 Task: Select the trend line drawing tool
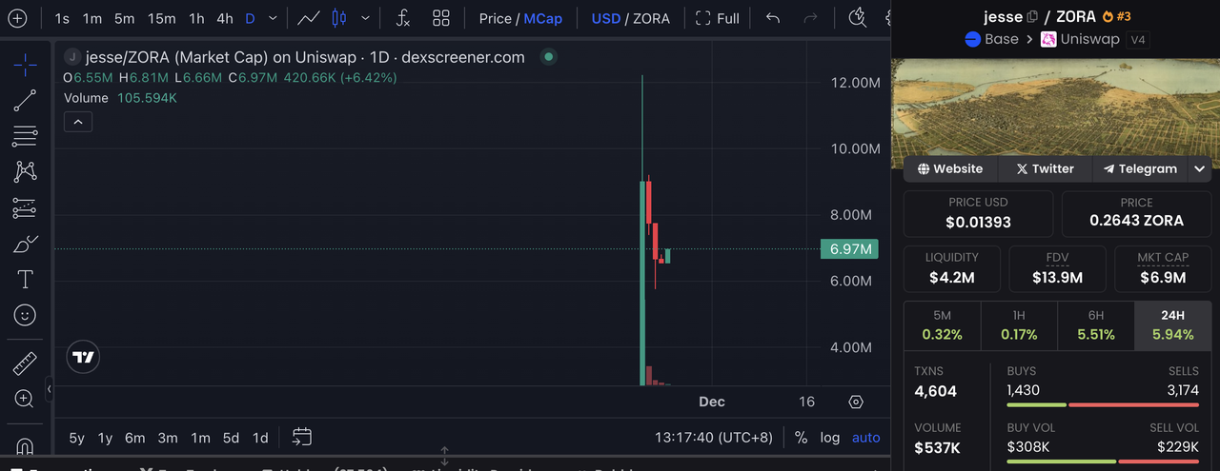point(25,101)
